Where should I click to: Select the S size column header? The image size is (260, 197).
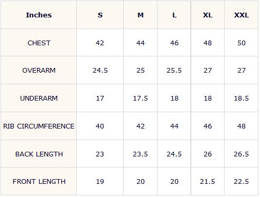click(x=100, y=15)
